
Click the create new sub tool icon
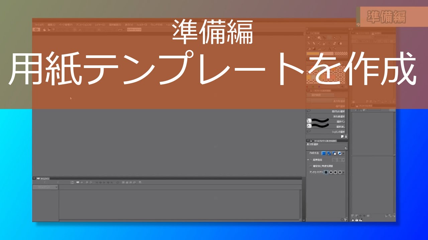click(342, 136)
